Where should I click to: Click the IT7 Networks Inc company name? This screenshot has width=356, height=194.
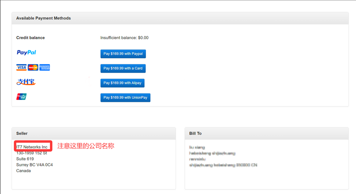[x=32, y=147]
